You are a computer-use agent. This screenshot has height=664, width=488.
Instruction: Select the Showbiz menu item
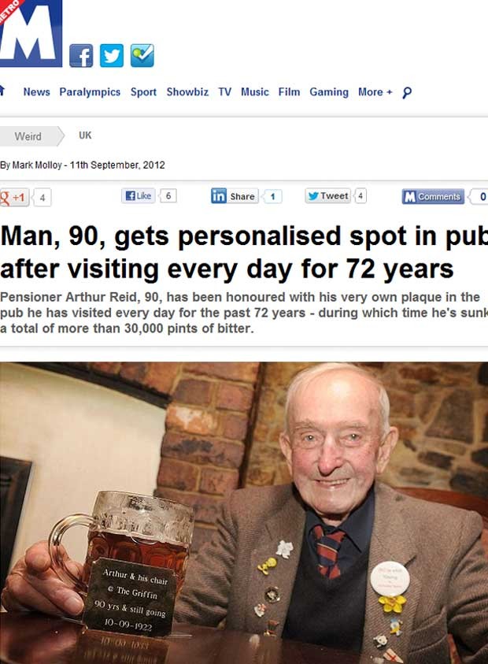(x=187, y=92)
